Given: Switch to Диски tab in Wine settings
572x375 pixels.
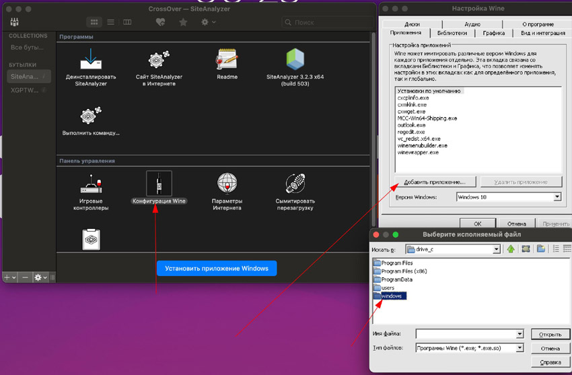Looking at the screenshot, I should [x=412, y=24].
